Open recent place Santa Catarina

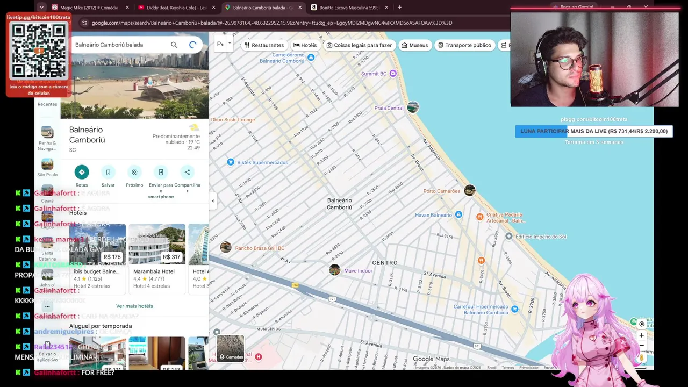point(47,250)
